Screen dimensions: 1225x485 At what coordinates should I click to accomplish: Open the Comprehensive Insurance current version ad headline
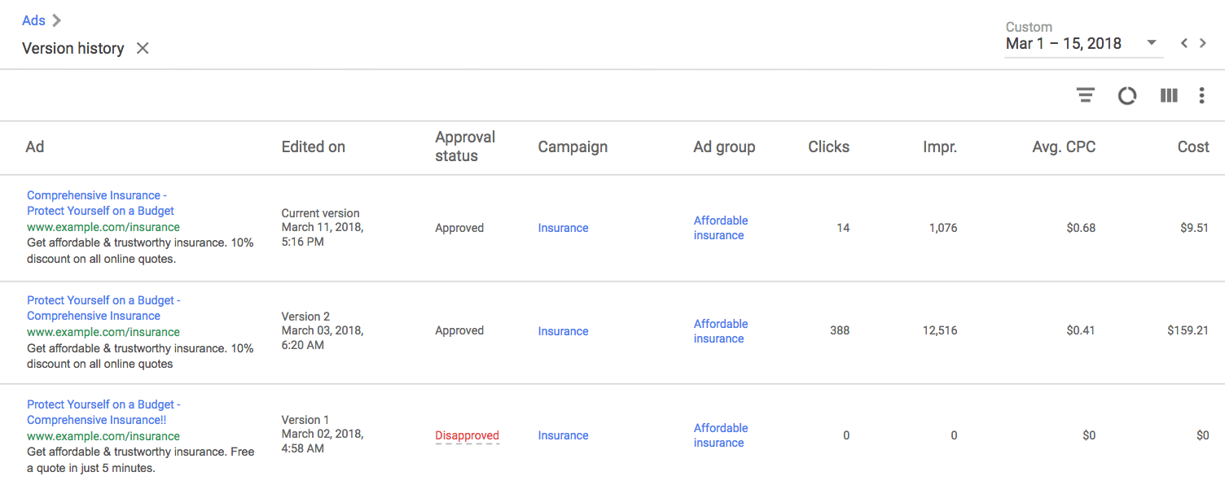pyautogui.click(x=101, y=203)
